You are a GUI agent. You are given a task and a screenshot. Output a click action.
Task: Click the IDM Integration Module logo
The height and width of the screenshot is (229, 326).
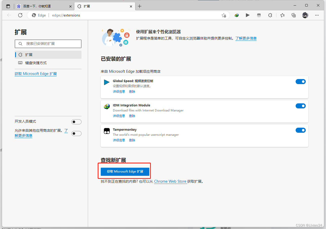pyautogui.click(x=107, y=107)
